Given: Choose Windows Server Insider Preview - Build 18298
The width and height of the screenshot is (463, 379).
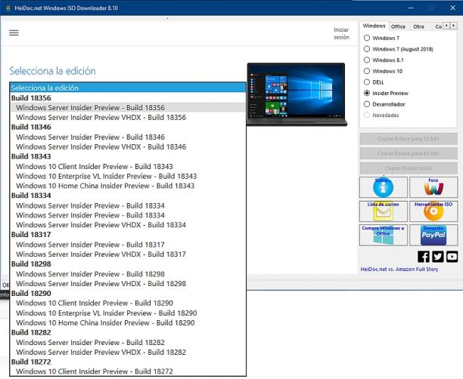Looking at the screenshot, I should pos(128,274).
